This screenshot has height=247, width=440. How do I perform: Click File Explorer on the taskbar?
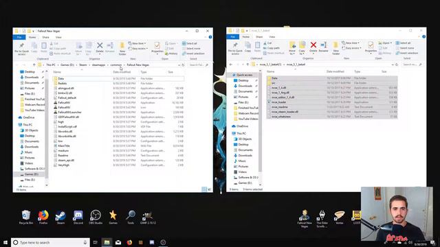click(107, 242)
